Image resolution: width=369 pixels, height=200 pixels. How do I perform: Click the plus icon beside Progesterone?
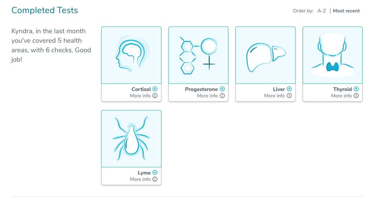tap(222, 89)
